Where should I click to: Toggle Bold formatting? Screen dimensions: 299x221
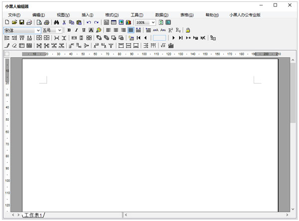point(69,30)
